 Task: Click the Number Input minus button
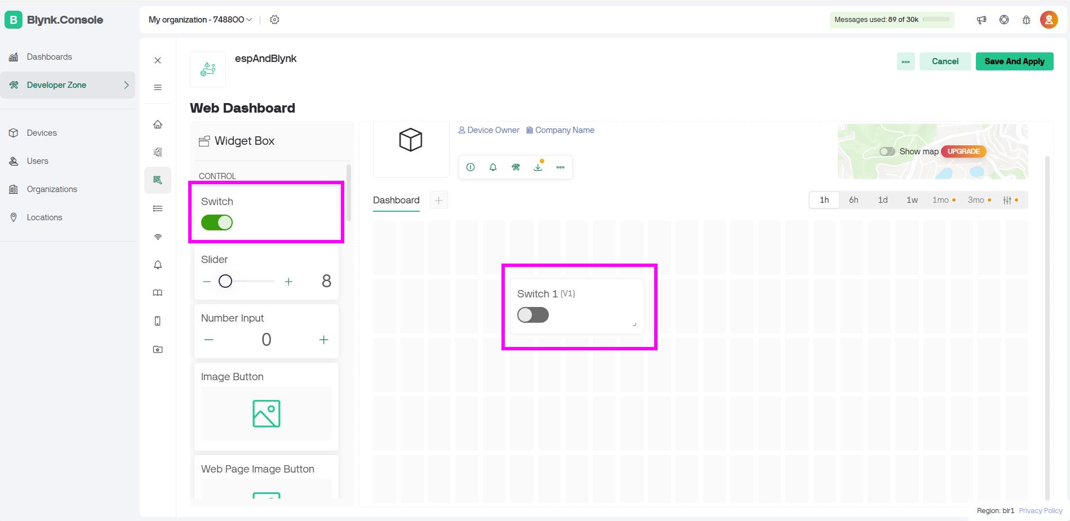(209, 340)
